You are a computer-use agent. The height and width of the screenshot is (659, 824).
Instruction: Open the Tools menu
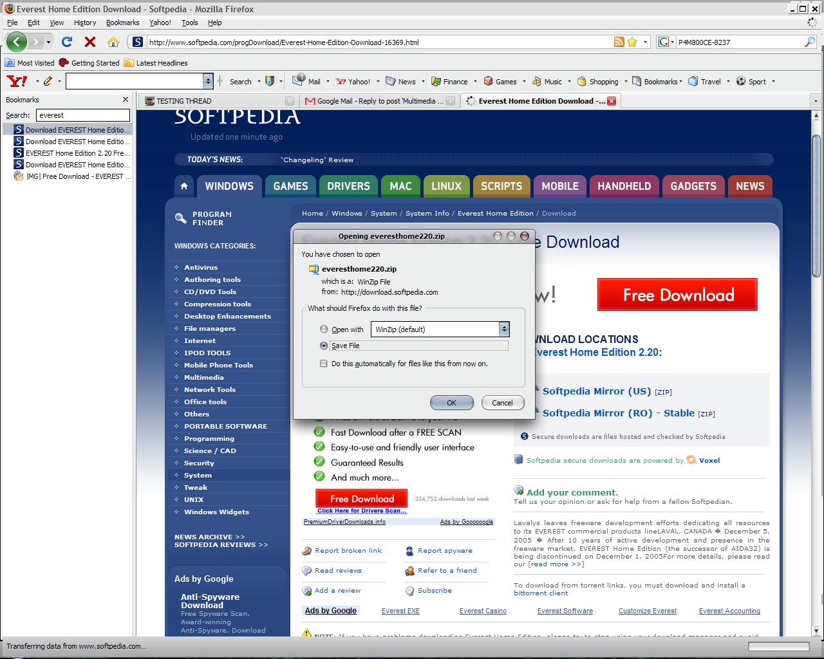(190, 23)
